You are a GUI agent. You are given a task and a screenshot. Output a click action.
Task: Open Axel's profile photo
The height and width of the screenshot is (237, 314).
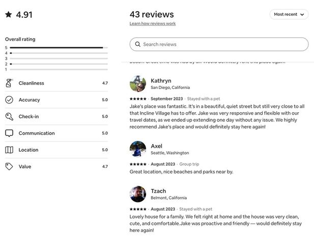pyautogui.click(x=138, y=149)
